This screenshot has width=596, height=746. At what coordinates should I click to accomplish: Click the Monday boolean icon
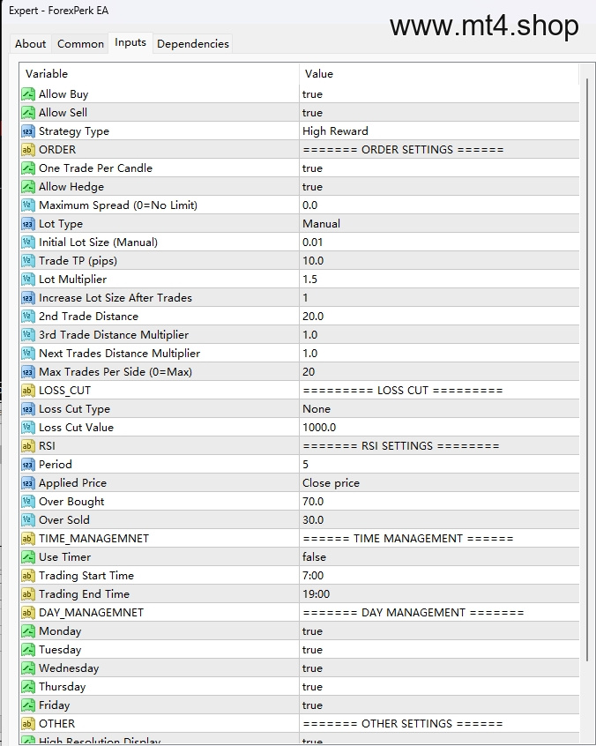point(28,632)
